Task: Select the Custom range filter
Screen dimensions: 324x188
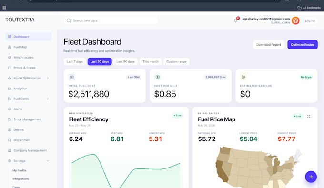Action: 176,61
